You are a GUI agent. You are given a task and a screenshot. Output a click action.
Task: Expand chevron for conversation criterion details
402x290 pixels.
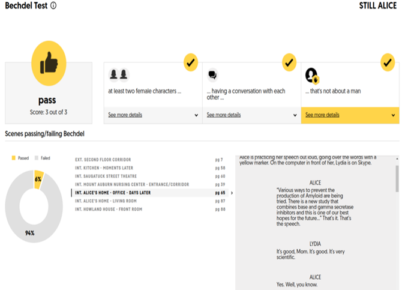coord(295,115)
